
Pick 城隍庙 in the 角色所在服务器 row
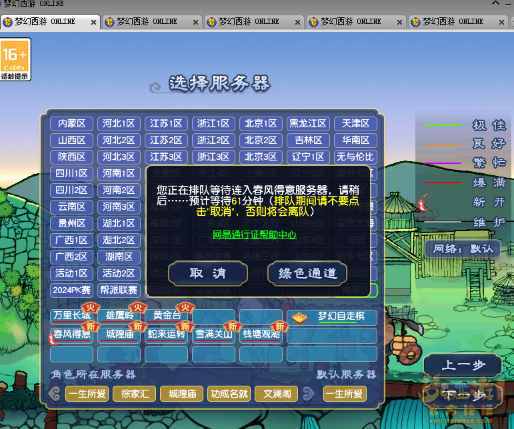click(181, 394)
